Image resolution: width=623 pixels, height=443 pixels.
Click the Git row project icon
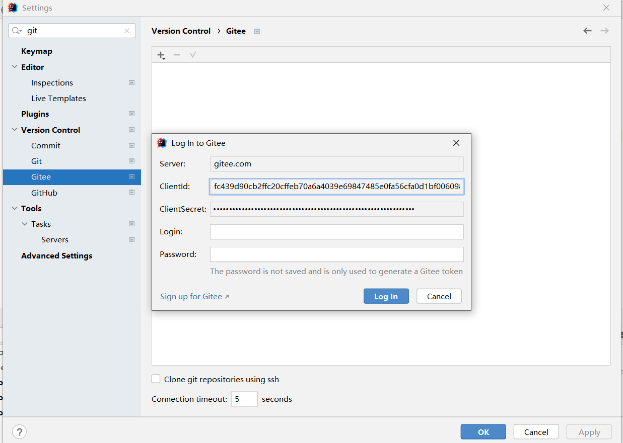[131, 161]
